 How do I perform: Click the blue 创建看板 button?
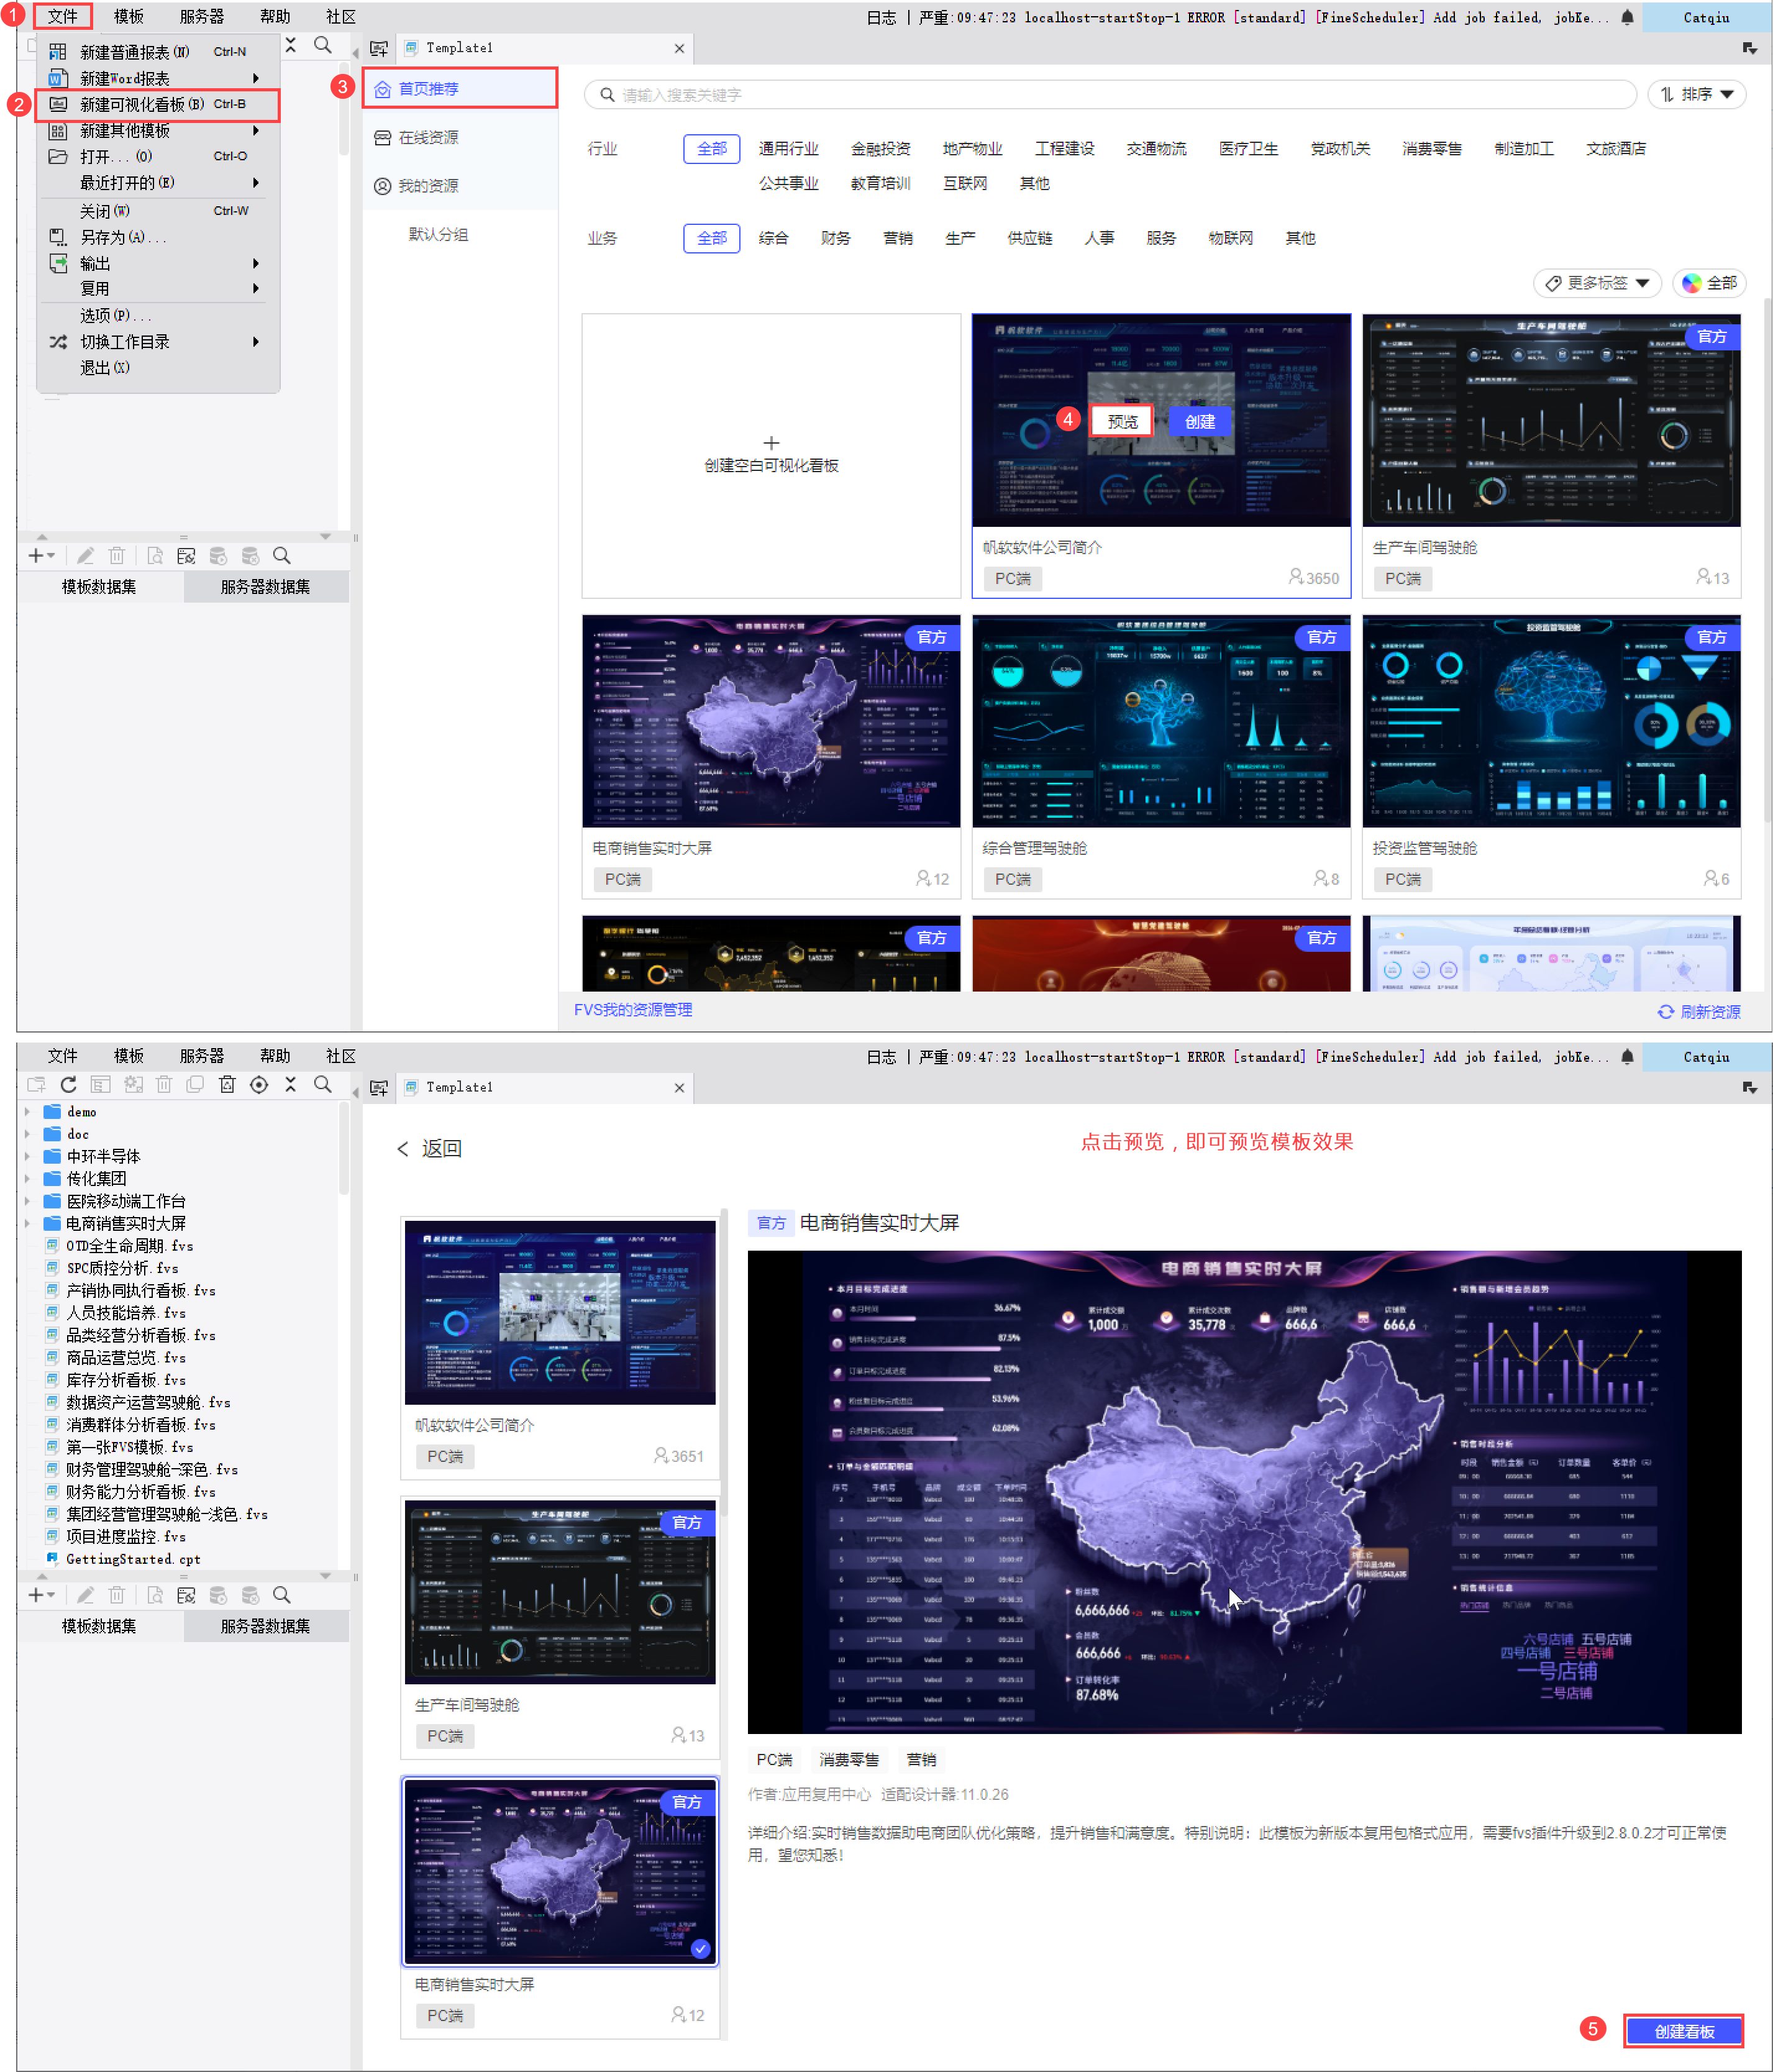click(1683, 2031)
